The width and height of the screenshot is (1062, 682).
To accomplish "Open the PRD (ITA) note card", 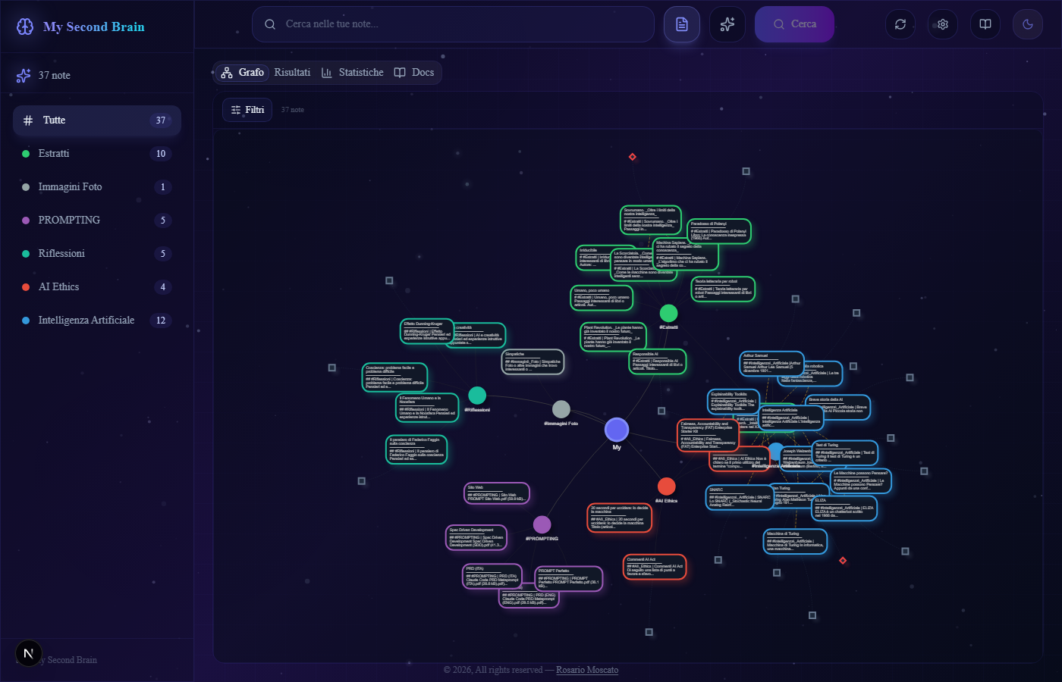I will pos(492,576).
